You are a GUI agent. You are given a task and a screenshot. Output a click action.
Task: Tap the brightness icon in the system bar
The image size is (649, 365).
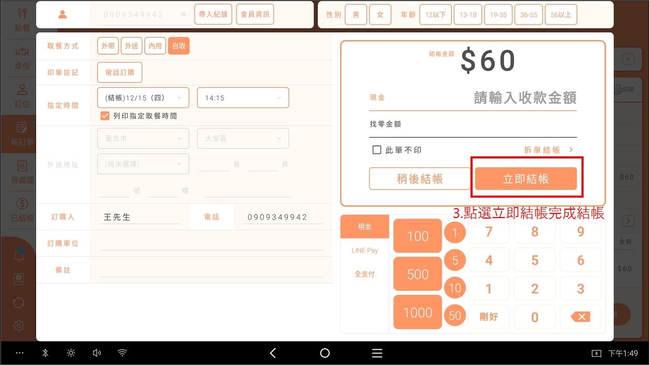click(x=71, y=353)
